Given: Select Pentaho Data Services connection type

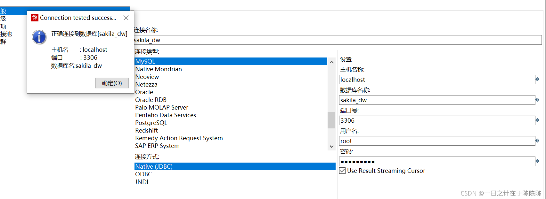Looking at the screenshot, I should point(231,115).
